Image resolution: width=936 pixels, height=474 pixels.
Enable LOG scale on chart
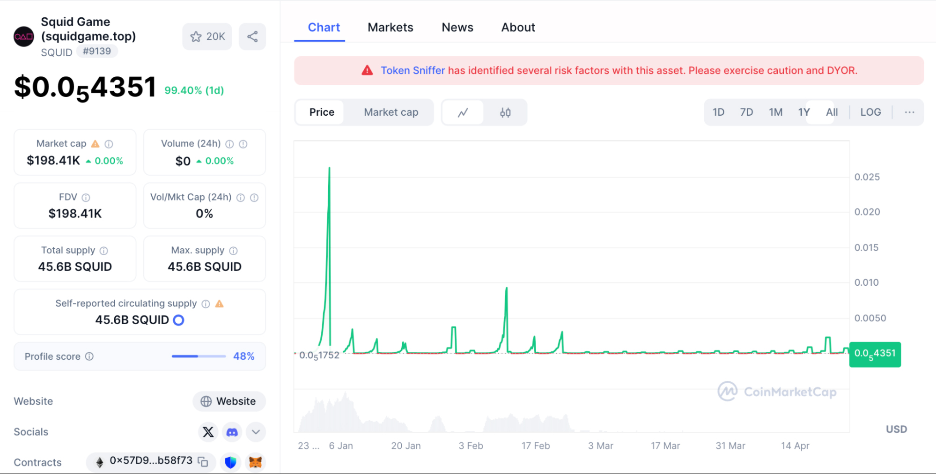[870, 112]
